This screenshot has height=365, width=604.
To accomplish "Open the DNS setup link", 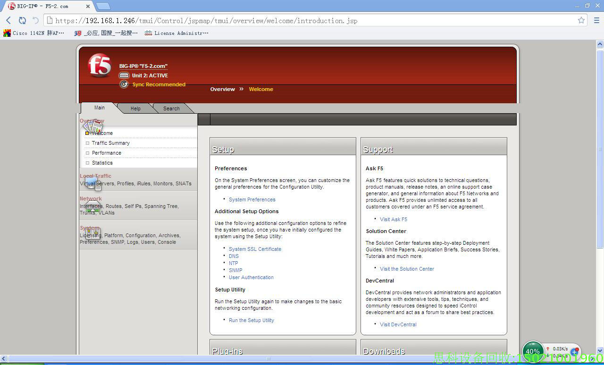I will click(234, 256).
